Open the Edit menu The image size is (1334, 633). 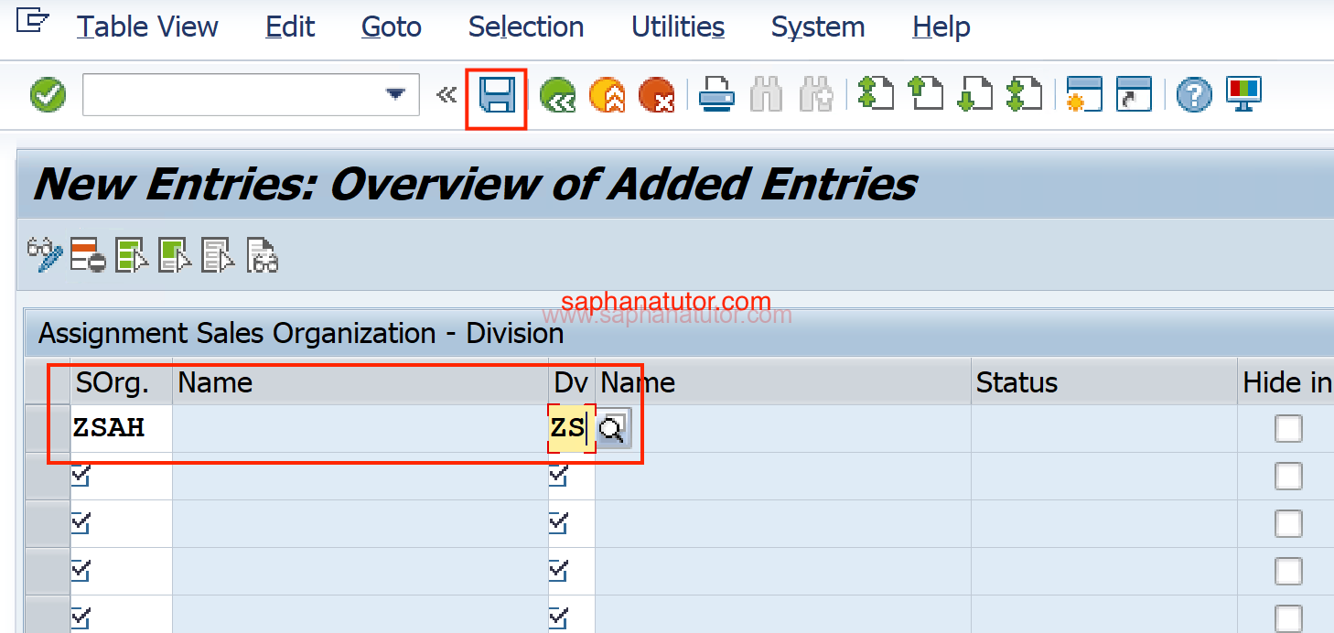[290, 27]
